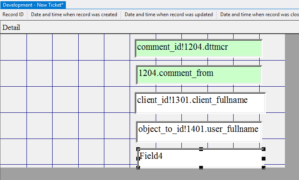Select the comment_id!1204.dttmcr green field

(x=199, y=48)
